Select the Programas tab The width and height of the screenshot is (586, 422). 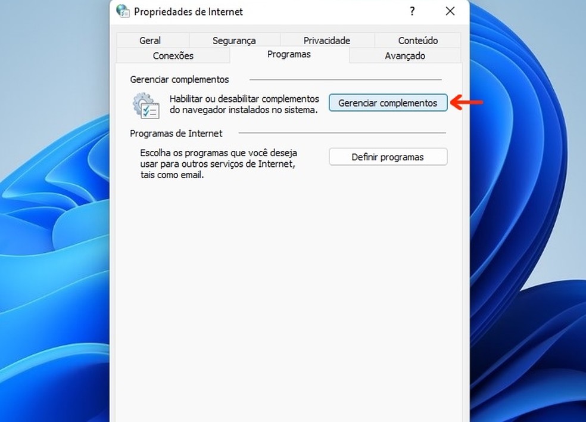pyautogui.click(x=289, y=55)
